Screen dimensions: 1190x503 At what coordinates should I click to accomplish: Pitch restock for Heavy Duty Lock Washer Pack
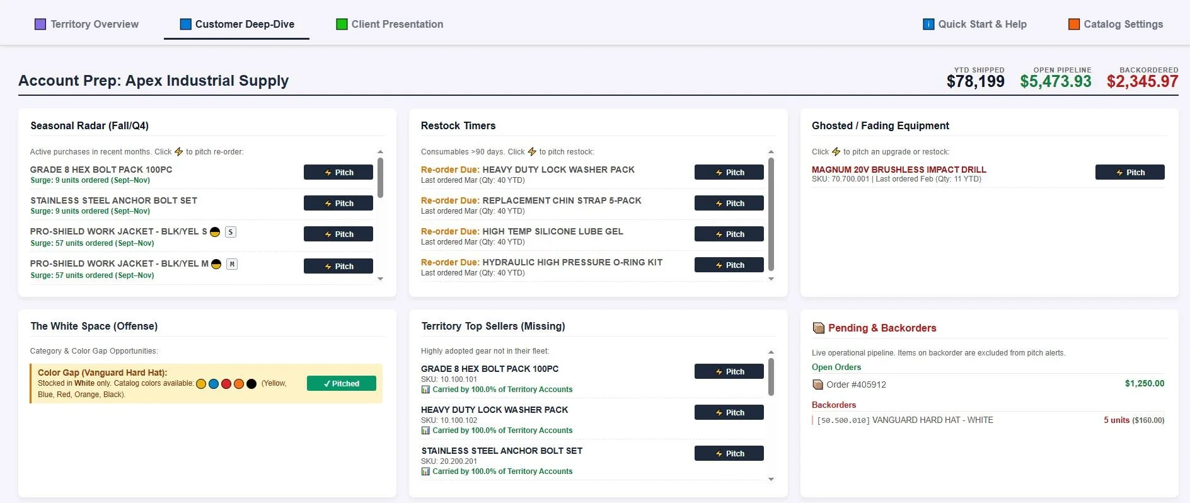tap(729, 173)
